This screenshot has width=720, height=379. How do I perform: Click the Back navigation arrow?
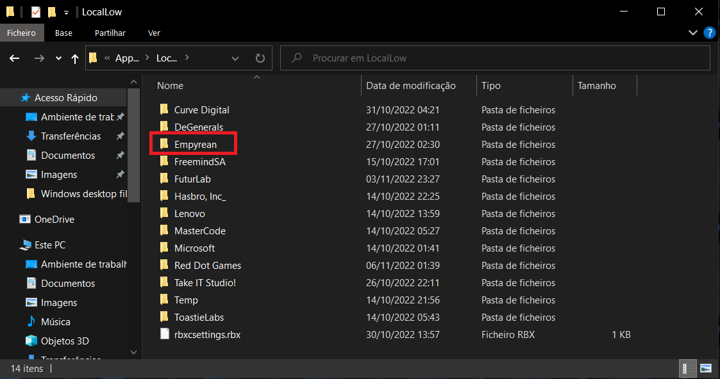(x=15, y=58)
